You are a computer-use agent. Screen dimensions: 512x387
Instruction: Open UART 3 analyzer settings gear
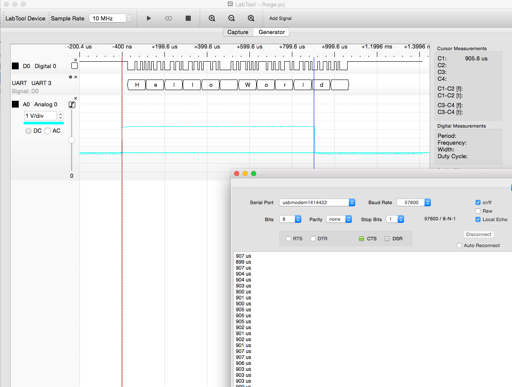(71, 77)
